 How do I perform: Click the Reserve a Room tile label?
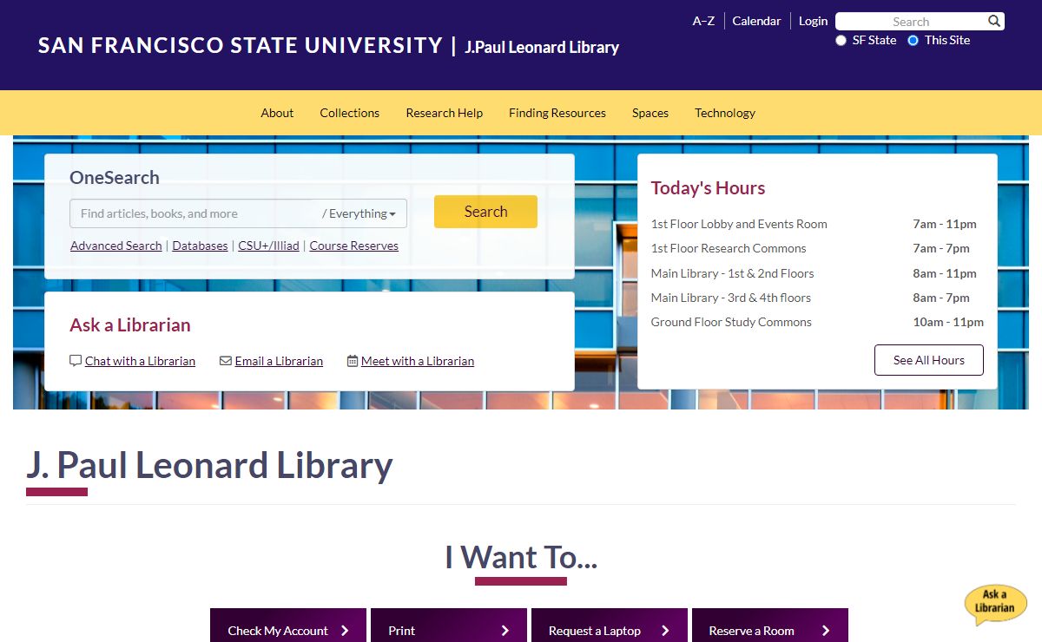[x=751, y=631]
